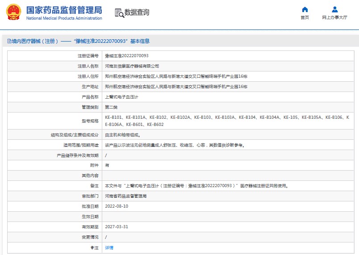
Task: Click the 注册人住所 address value
Action: point(176,76)
